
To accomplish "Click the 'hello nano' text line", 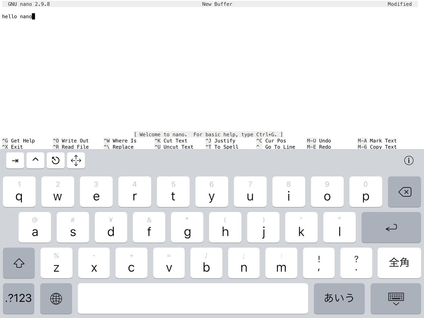I will [x=17, y=17].
